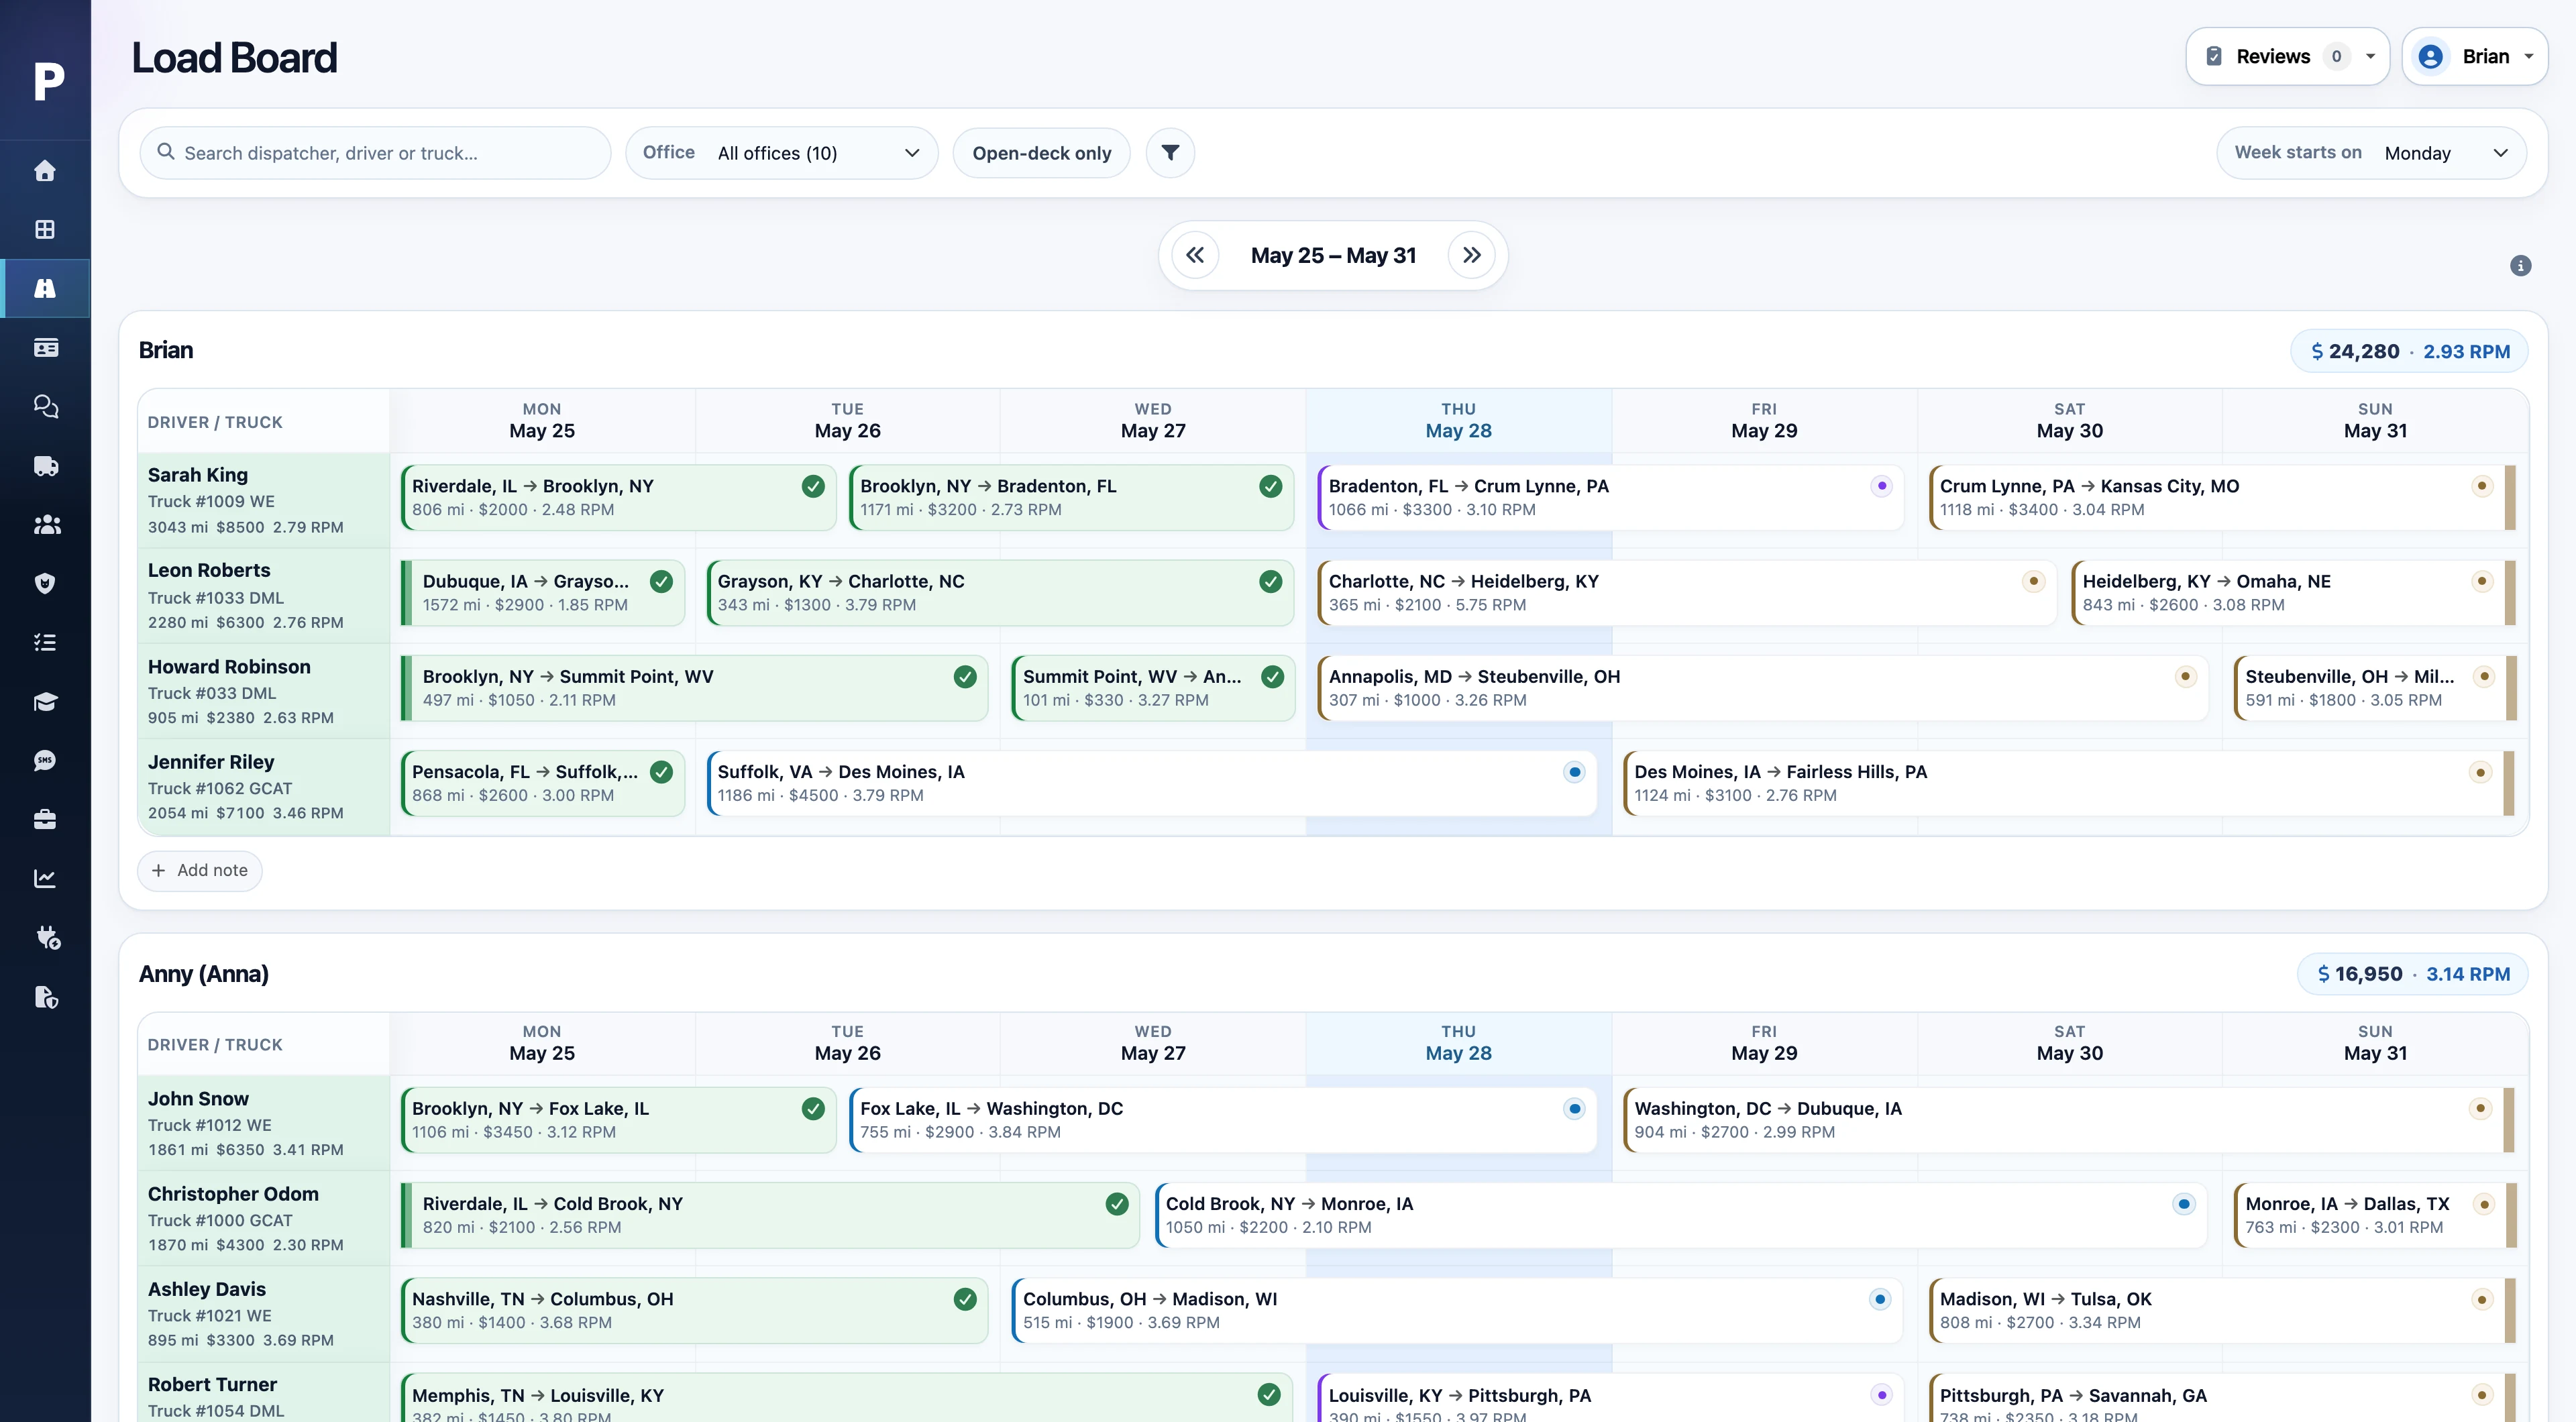Open the home icon in sidebar
This screenshot has height=1422, width=2576.
45,171
